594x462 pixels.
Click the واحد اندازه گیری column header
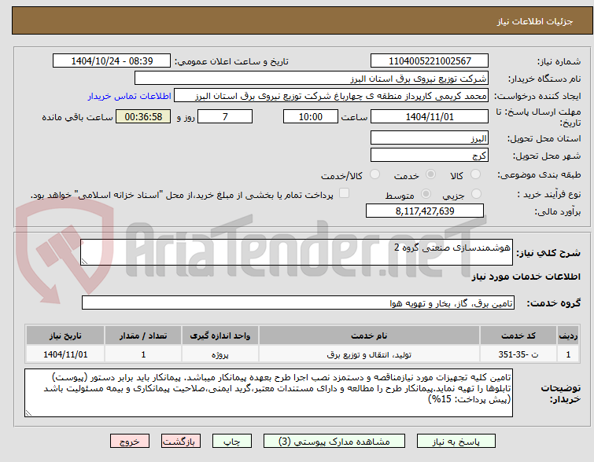click(220, 335)
